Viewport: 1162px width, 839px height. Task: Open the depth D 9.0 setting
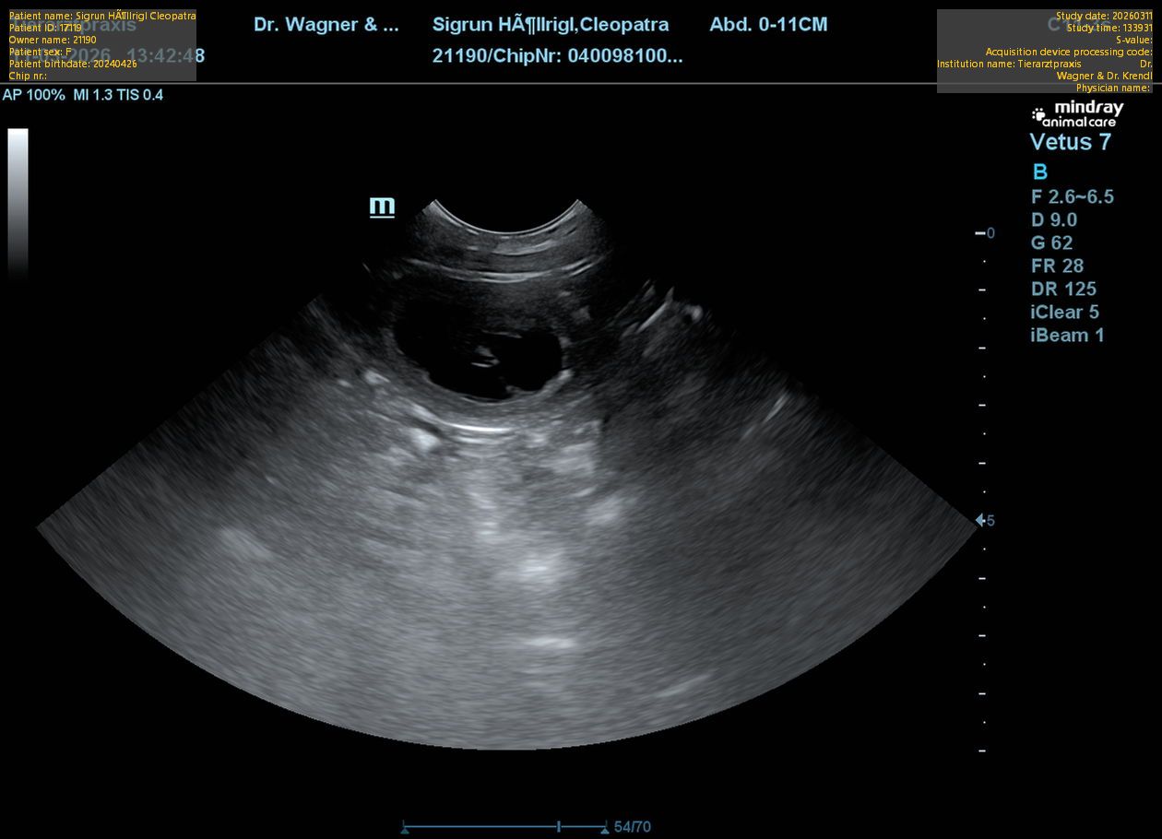coord(1053,219)
